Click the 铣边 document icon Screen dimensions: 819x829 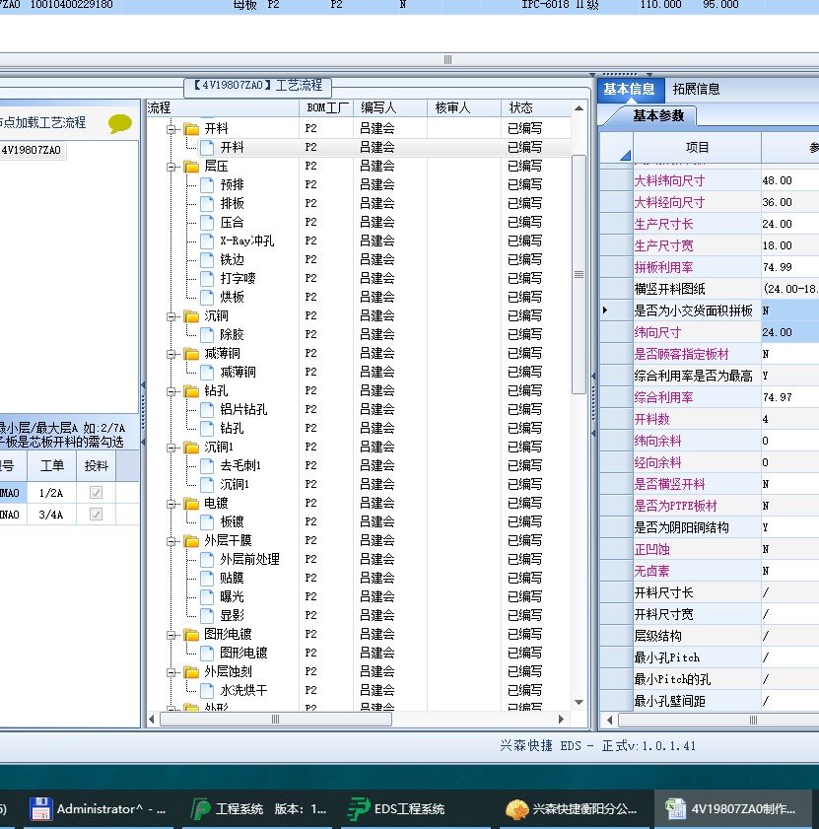[207, 259]
